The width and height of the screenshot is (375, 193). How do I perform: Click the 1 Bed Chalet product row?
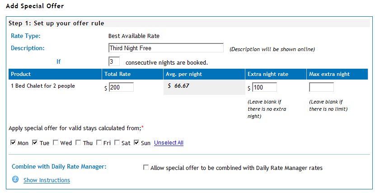coord(188,87)
